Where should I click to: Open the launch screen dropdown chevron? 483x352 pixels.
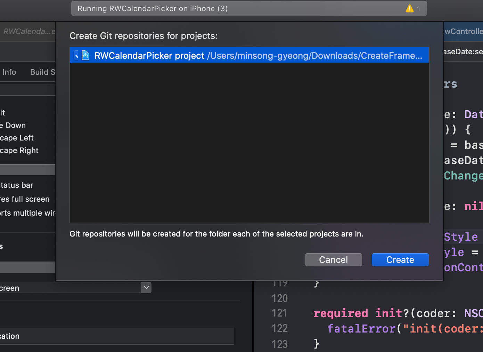click(146, 288)
